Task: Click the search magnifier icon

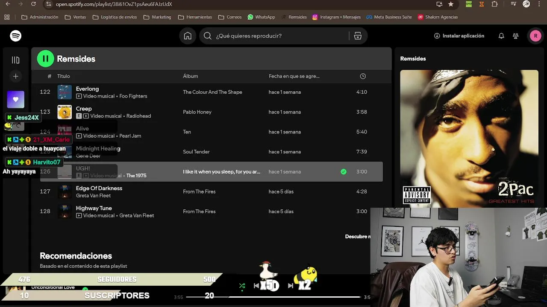Action: 208,36
